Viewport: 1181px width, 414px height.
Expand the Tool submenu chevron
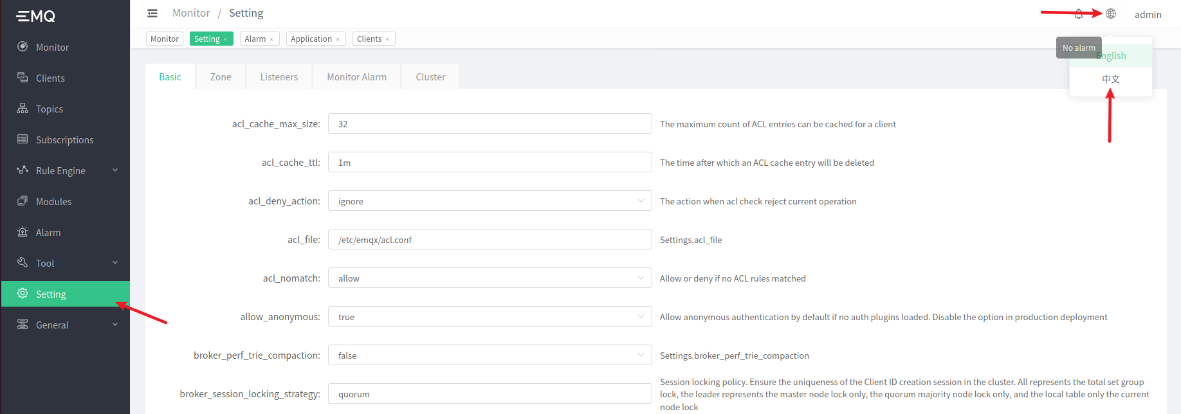coord(115,263)
